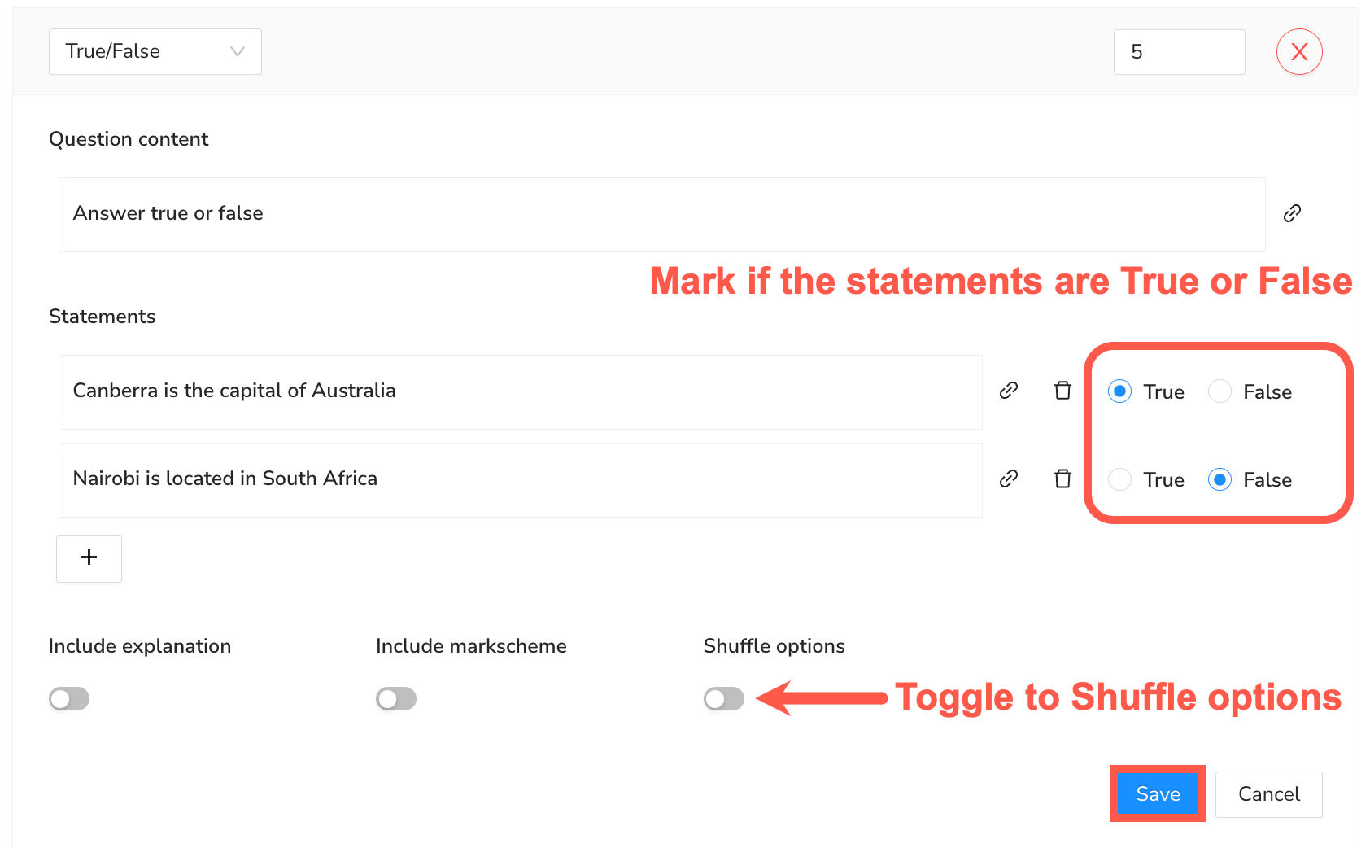Add a new statement with plus button
This screenshot has height=848, width=1370.
point(89,558)
